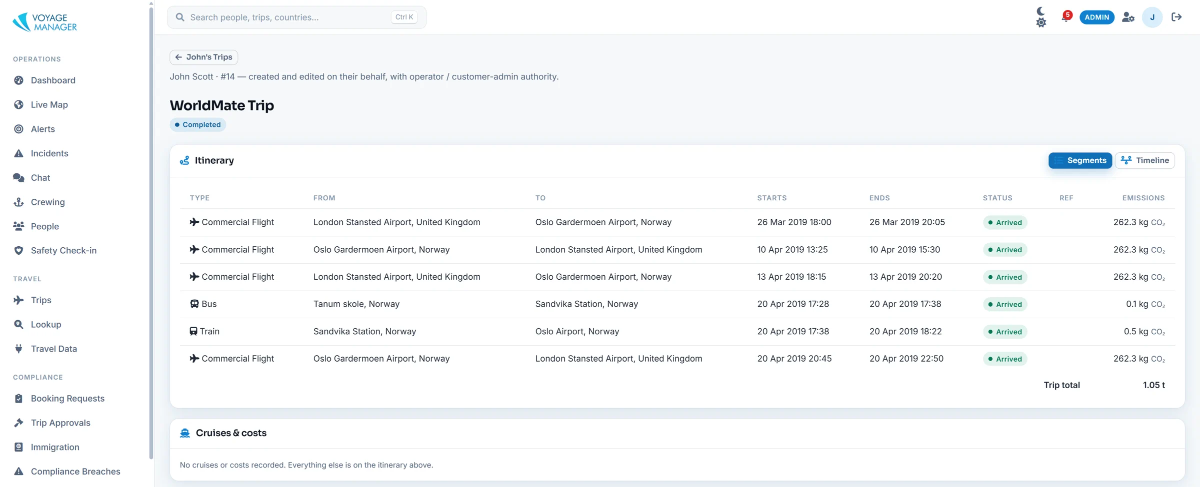Open Booking Requests clipboard icon
The width and height of the screenshot is (1200, 487).
pos(18,399)
